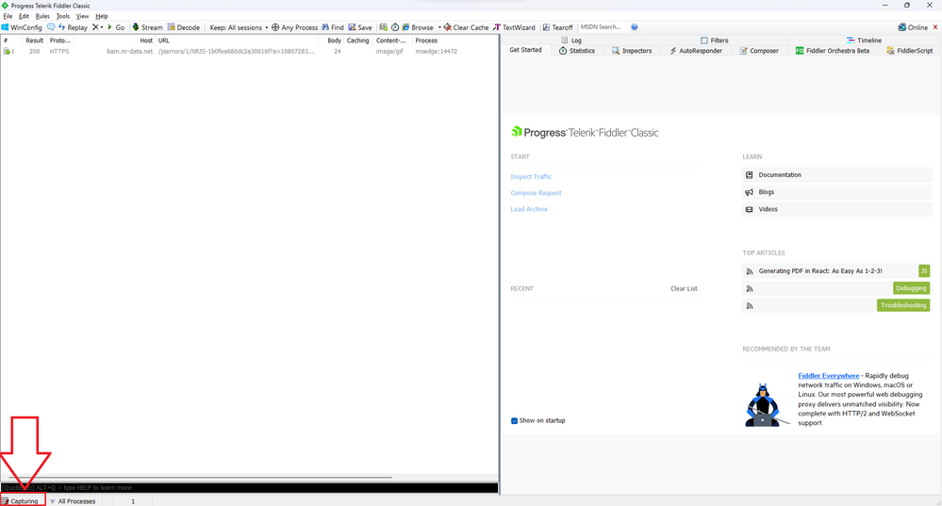
Task: Click the Inspect Traffic link
Action: tap(531, 176)
